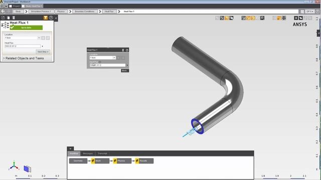Click the dark icon to the left of the two greyed icons
The height and width of the screenshot is (180, 321).
(x=301, y=18)
